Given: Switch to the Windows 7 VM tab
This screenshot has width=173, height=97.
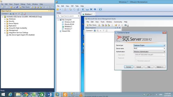Looking at the screenshot, I should 88,14.
